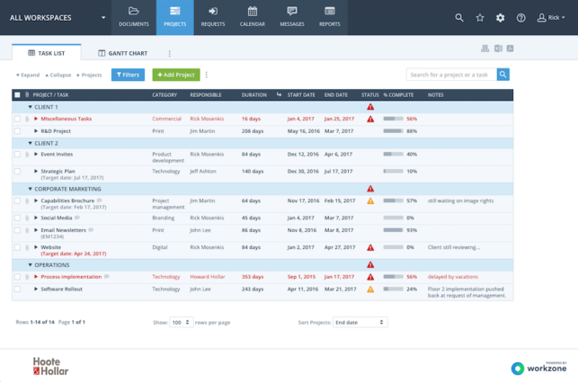Collapse the Corporate Marketing group
Image resolution: width=578 pixels, height=382 pixels.
coord(31,189)
